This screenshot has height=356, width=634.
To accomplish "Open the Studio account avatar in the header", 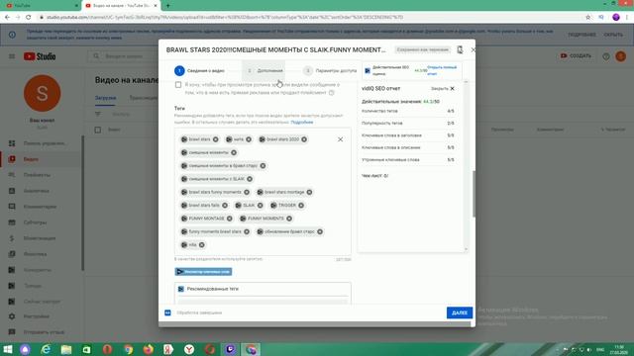I will 621,56.
